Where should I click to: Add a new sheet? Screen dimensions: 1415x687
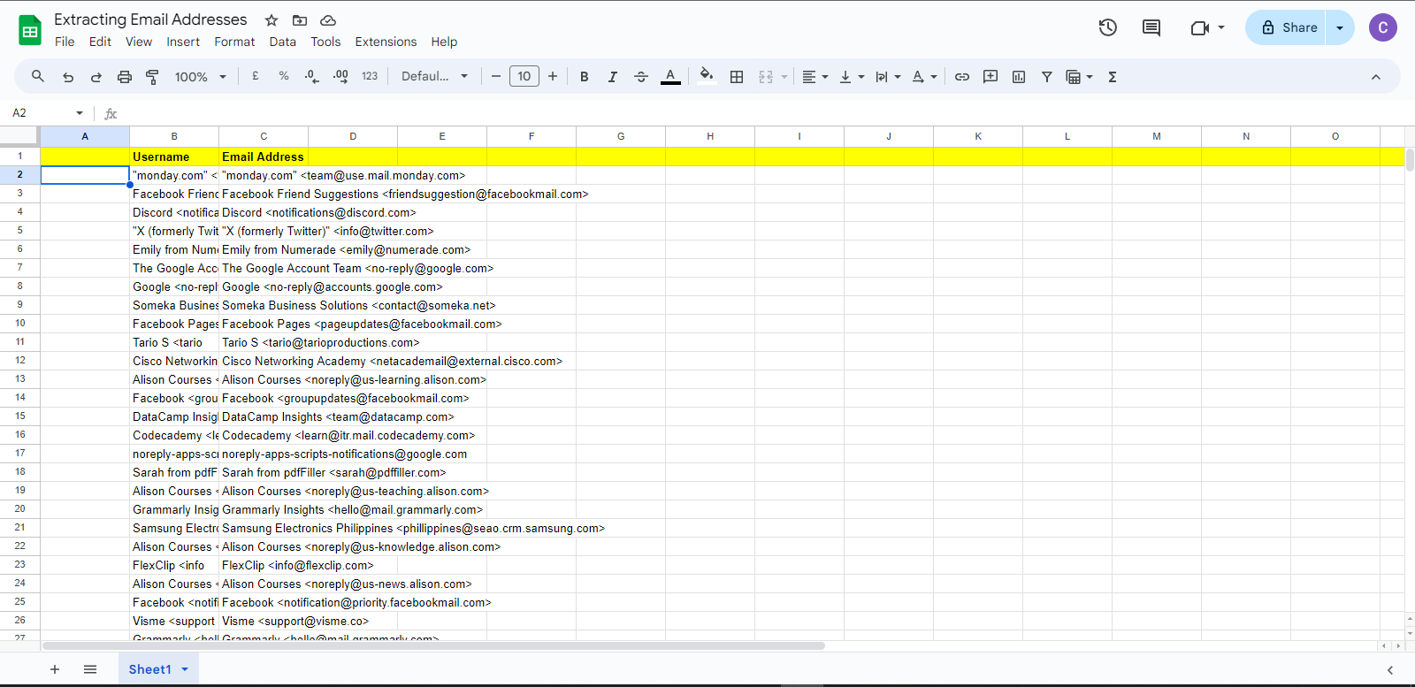(55, 669)
